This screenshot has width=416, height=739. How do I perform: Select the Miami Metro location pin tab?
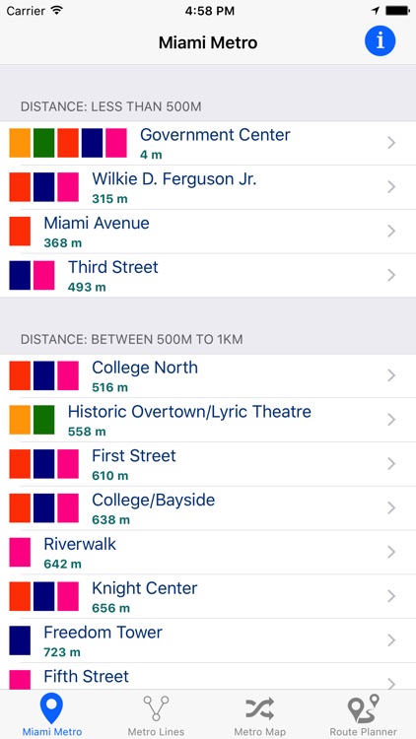tap(52, 715)
